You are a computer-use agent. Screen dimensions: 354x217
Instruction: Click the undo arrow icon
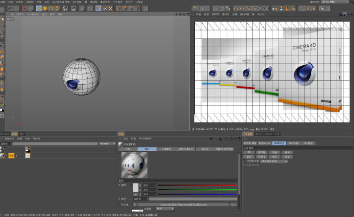10,8
